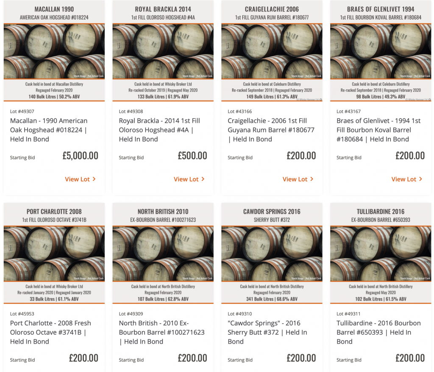Click the Macallan 1990 cask image
Screen dimensions: 434x372
54,51
